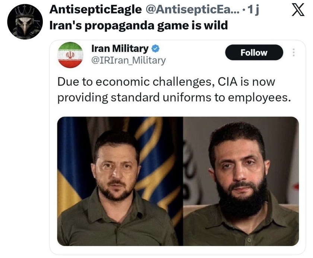Screen dimensions: 313x258
Task: Click the line 'providing standard uniforms to employees.'
Action: (x=174, y=98)
